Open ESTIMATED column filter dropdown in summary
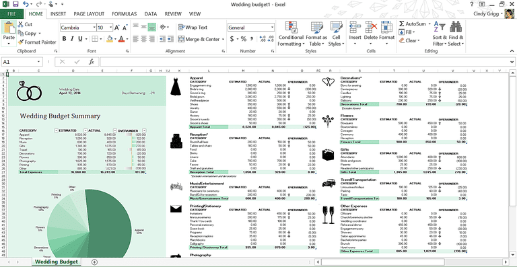Image resolution: width=517 pixels, height=267 pixels. coord(85,130)
